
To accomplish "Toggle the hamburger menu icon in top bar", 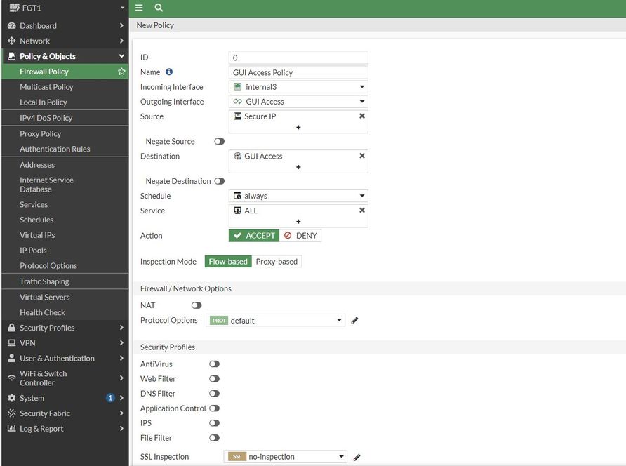I will (139, 8).
